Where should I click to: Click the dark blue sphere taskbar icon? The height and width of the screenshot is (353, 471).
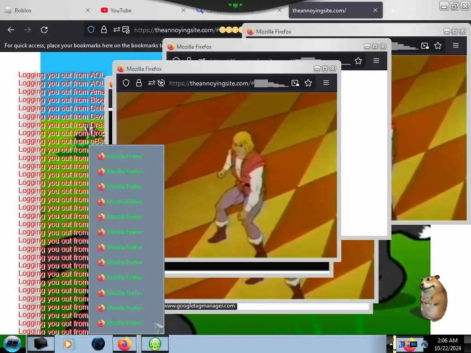[x=98, y=344]
